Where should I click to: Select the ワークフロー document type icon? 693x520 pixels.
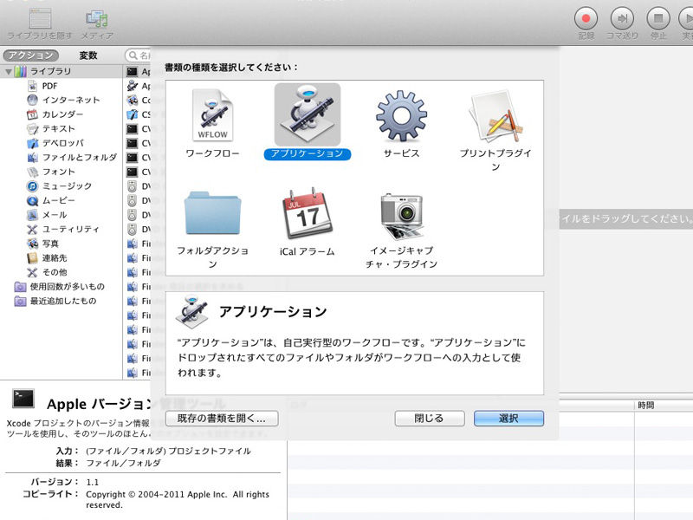(x=213, y=117)
